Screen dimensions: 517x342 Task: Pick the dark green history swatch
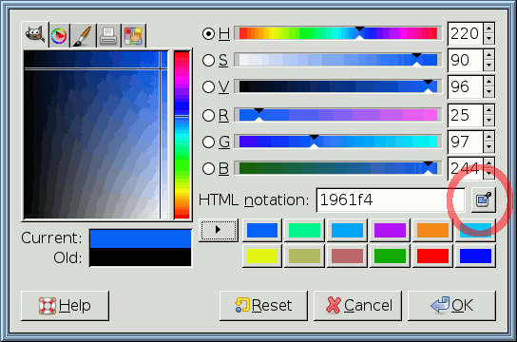coord(390,256)
